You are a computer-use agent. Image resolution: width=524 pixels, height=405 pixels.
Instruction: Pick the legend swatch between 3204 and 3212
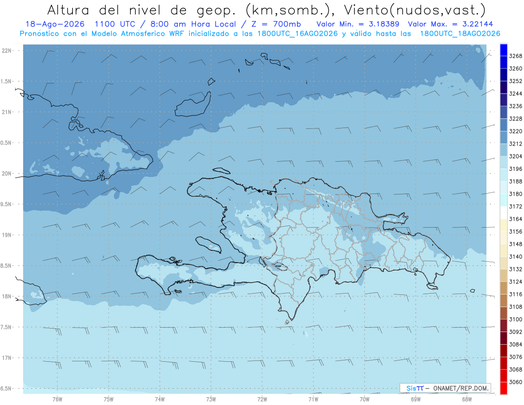[503, 150]
